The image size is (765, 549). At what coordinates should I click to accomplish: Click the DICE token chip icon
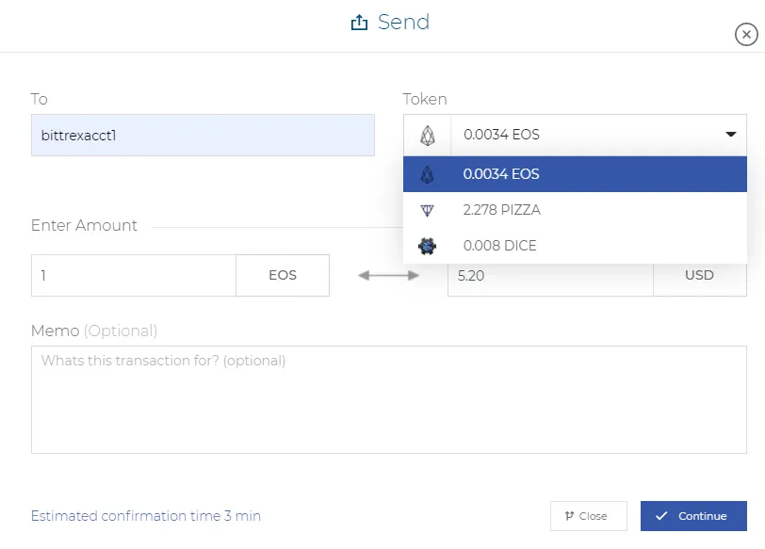pyautogui.click(x=427, y=246)
